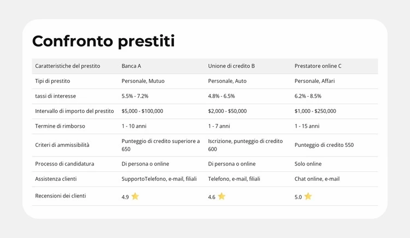Click the Assistenza clienti row label
Image resolution: width=410 pixels, height=238 pixels.
(x=56, y=178)
